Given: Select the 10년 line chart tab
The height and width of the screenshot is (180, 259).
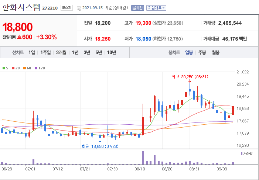Looking at the screenshot, I should 112,53.
